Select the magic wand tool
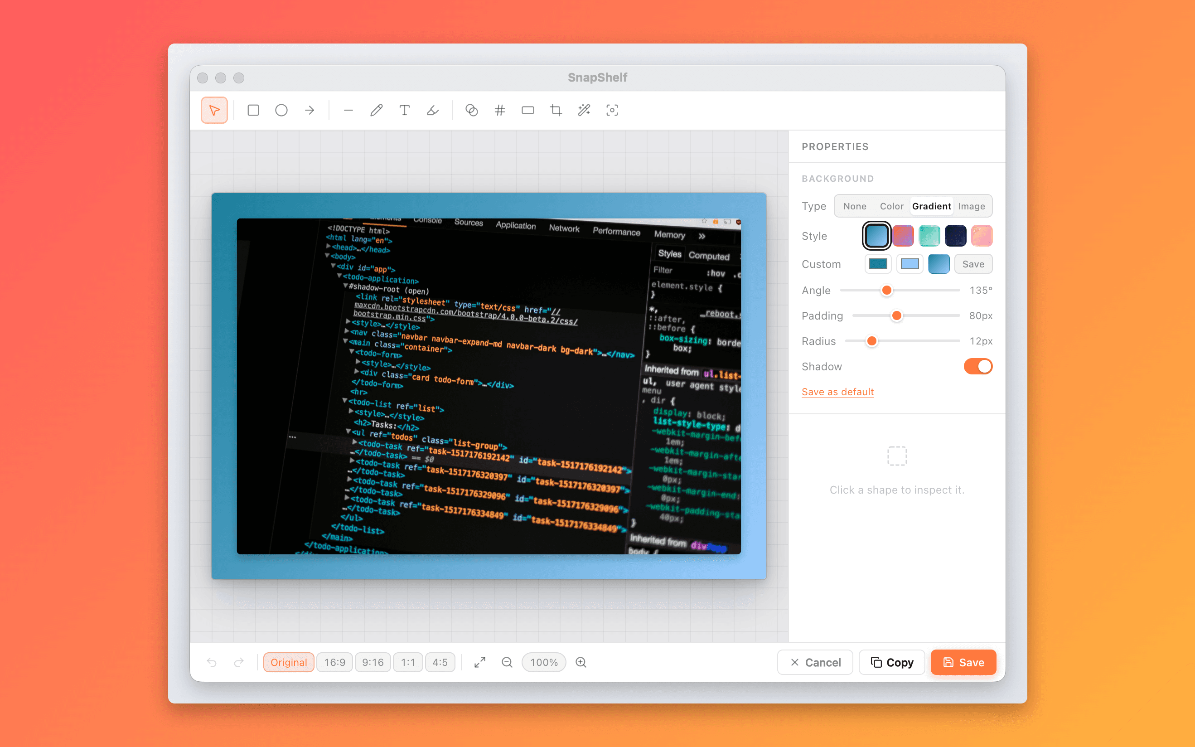 [584, 110]
